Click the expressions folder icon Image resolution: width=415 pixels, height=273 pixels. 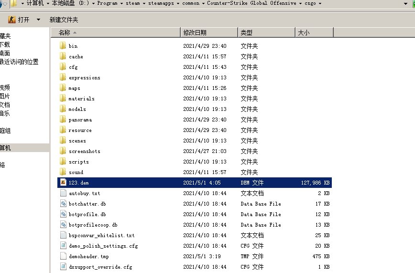(63, 77)
